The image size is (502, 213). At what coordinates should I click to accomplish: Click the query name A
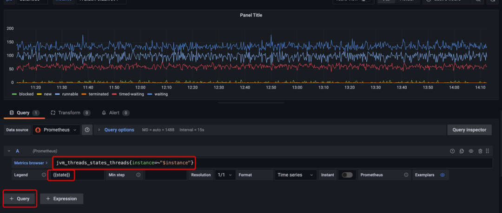[x=18, y=151]
